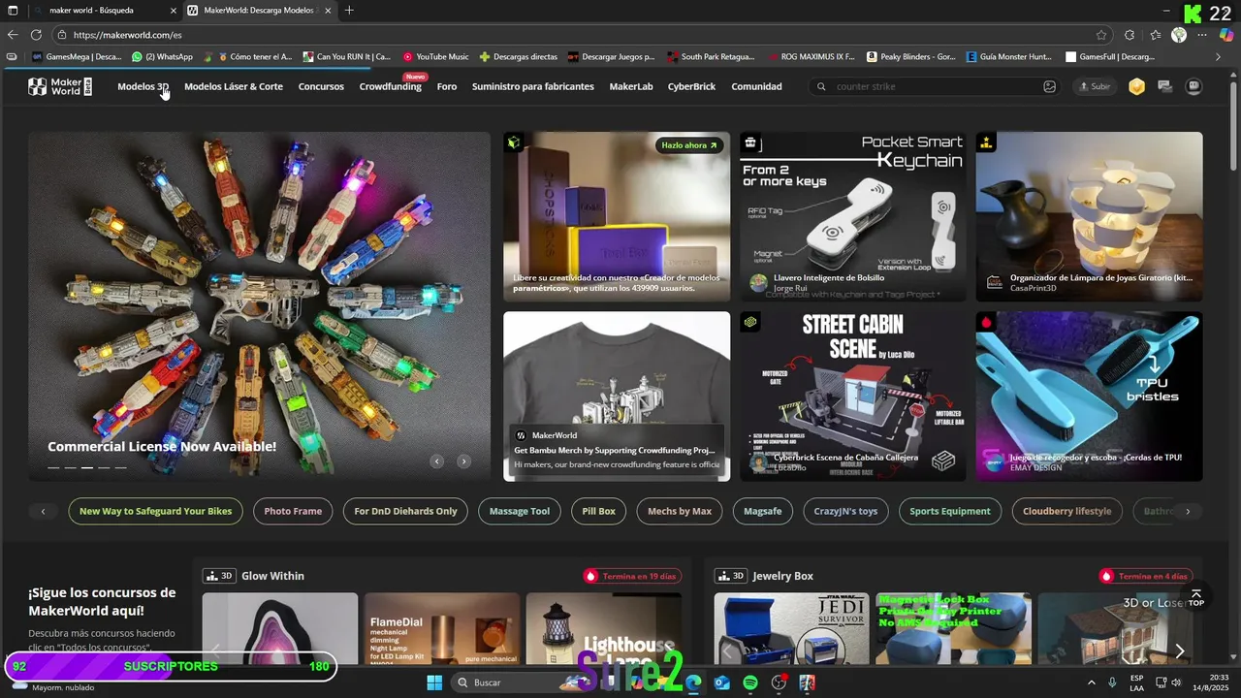Open the messages icon in header
Viewport: 1241px width, 698px height.
coord(1164,86)
